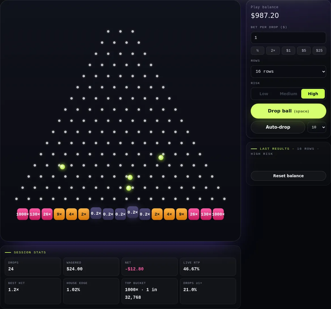331x309 pixels.
Task: Click the Drops ≥1× value 21.0%
Action: [190, 289]
